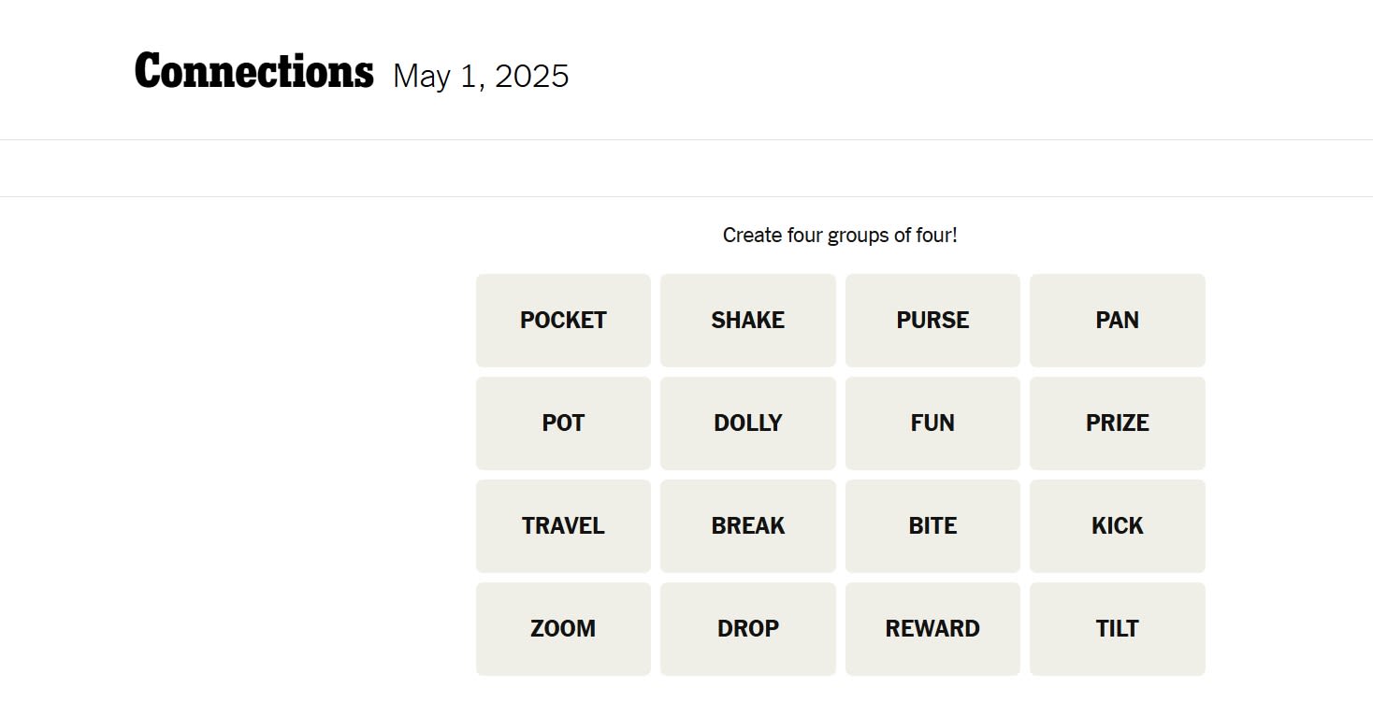This screenshot has height=702, width=1373.
Task: Pick the ZOOM tile
Action: (562, 628)
